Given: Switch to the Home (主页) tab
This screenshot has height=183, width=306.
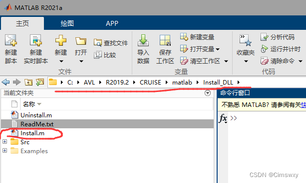Looking at the screenshot, I should [x=22, y=23].
